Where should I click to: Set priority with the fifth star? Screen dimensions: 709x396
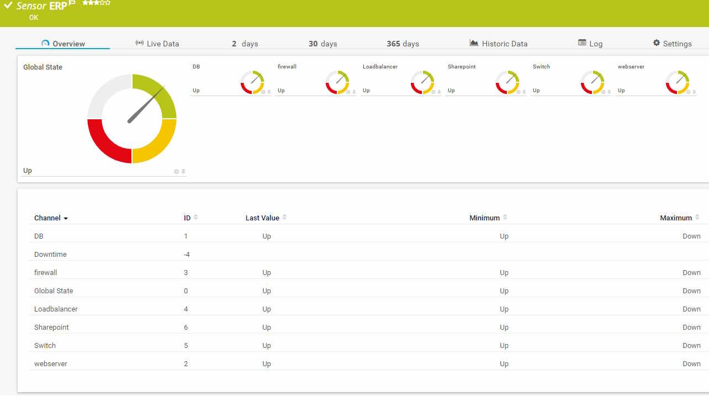tap(108, 3)
